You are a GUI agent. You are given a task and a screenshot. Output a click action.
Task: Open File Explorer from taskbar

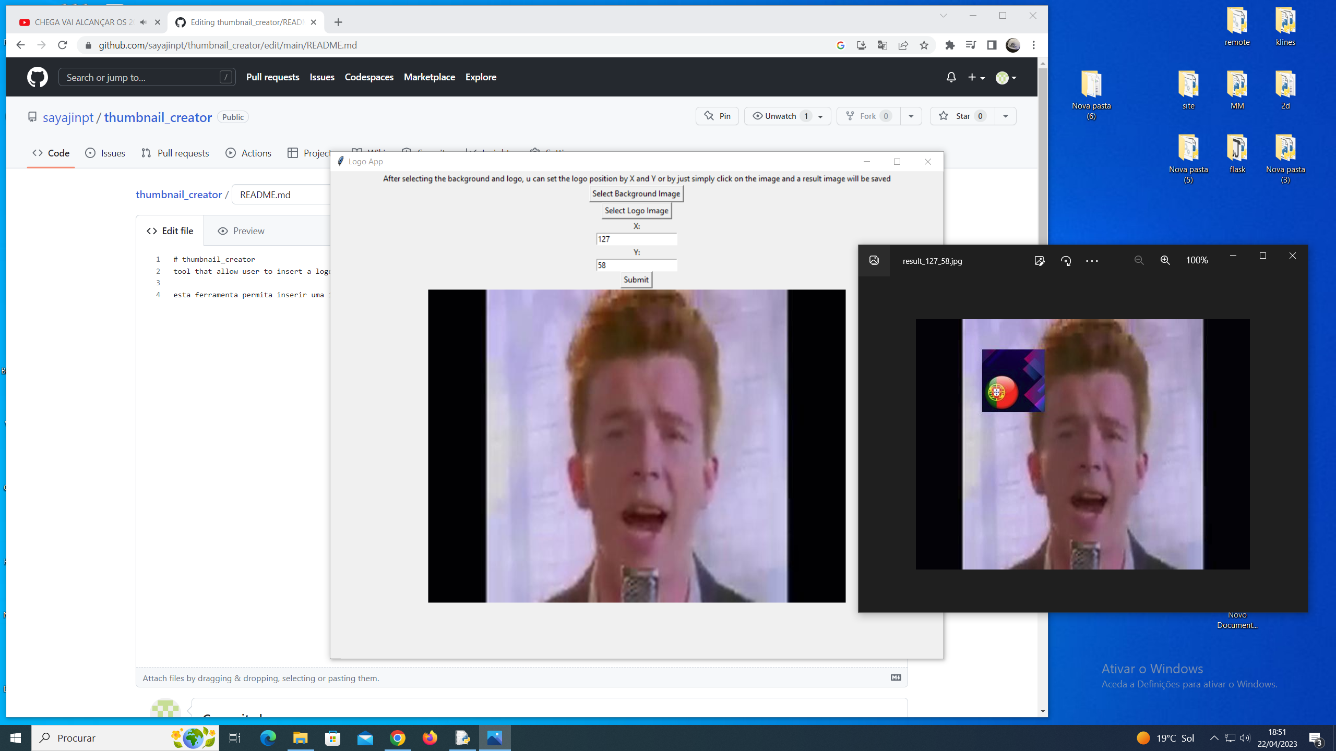click(x=300, y=738)
